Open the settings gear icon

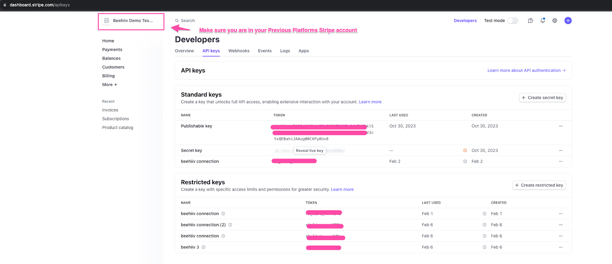(555, 21)
